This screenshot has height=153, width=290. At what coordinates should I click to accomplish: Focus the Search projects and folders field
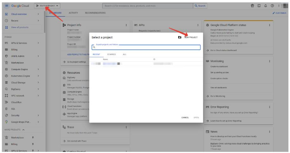(x=146, y=47)
